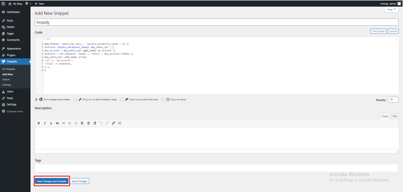
Task: Align description text left
Action: click(82, 123)
